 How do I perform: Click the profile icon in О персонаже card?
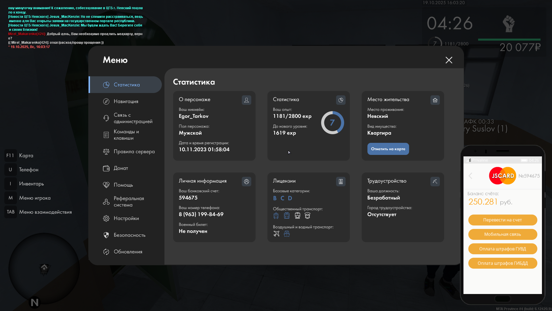click(x=246, y=100)
